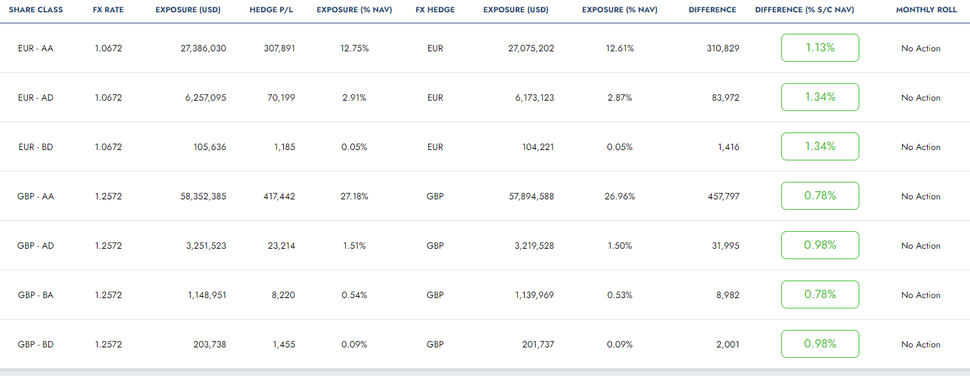Screen dimensions: 970x376
Task: Click the FX Rate column header
Action: point(108,10)
